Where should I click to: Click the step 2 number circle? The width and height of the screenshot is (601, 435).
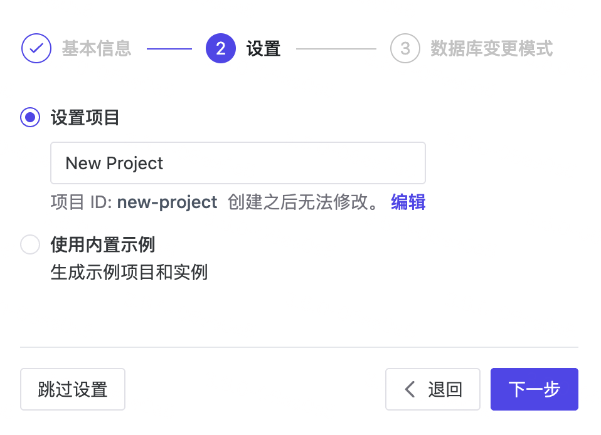tap(220, 48)
